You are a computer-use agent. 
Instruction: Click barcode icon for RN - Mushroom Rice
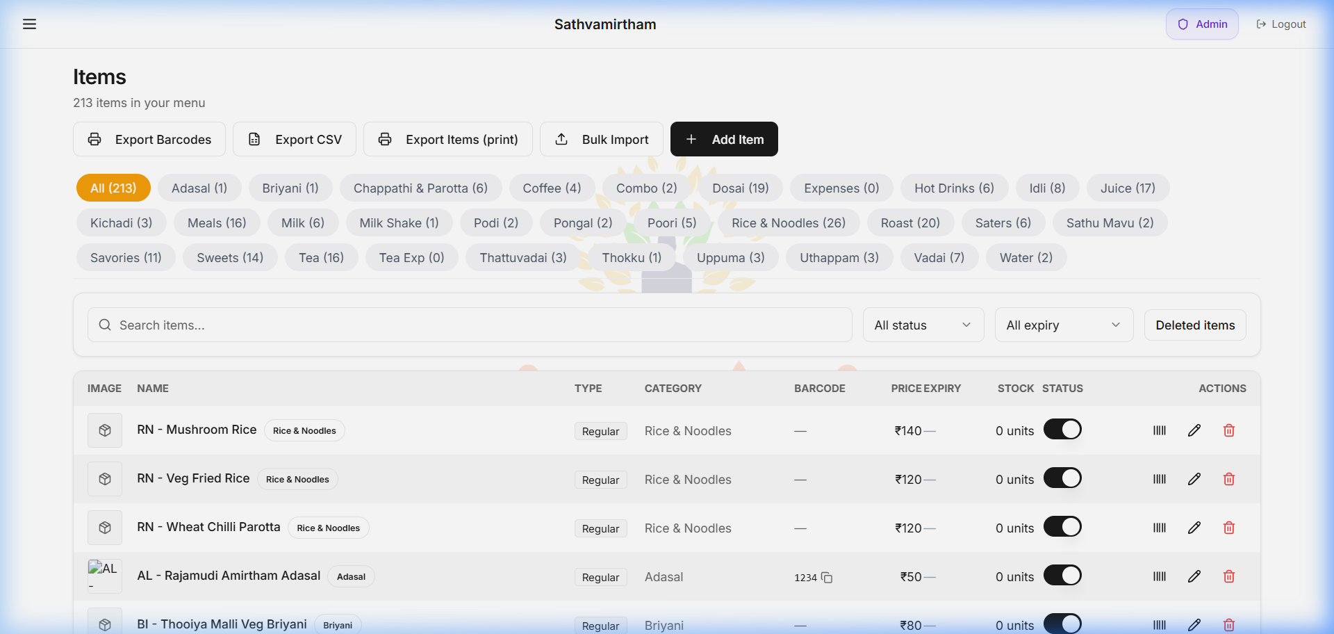(x=1160, y=430)
